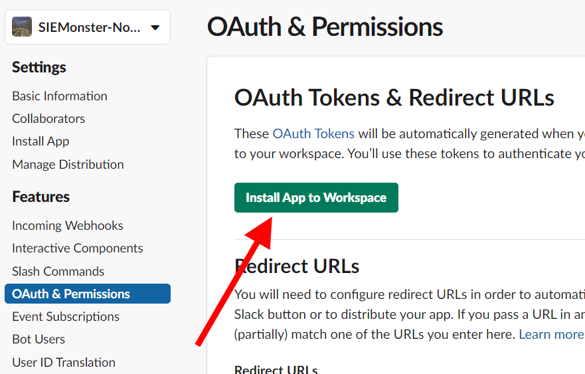585x374 pixels.
Task: Click the OAuth & Permissions page title
Action: 325,27
